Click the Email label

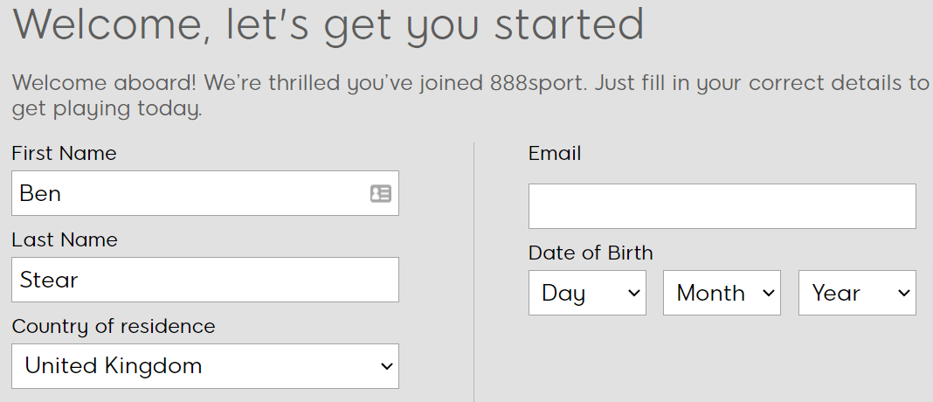pyautogui.click(x=555, y=154)
